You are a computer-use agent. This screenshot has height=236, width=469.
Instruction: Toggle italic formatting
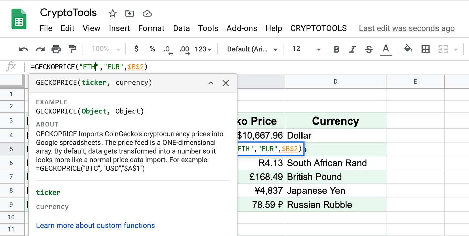[352, 49]
